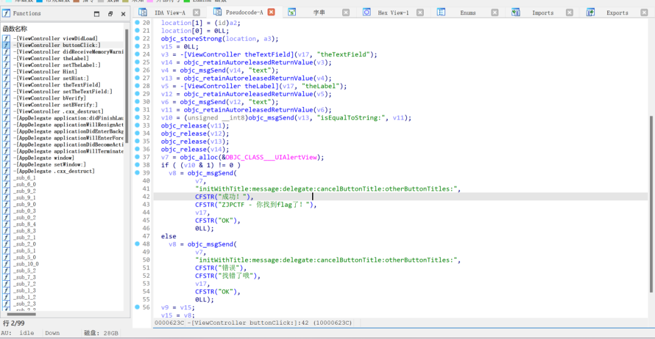This screenshot has width=655, height=339.
Task: Toggle breakpoint dot on line 37
Action: 137,157
